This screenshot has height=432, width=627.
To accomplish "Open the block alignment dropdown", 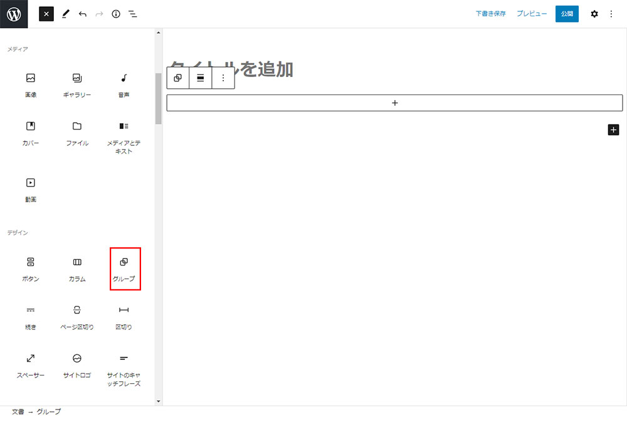I will 201,78.
